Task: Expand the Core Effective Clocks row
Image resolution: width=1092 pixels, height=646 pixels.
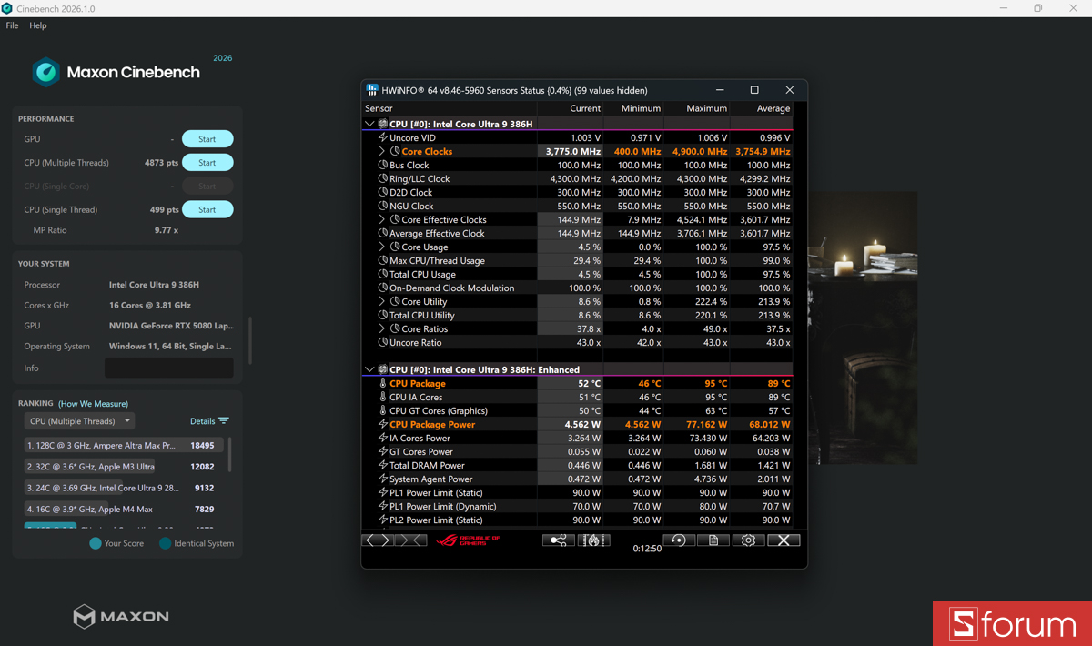Action: (x=382, y=219)
